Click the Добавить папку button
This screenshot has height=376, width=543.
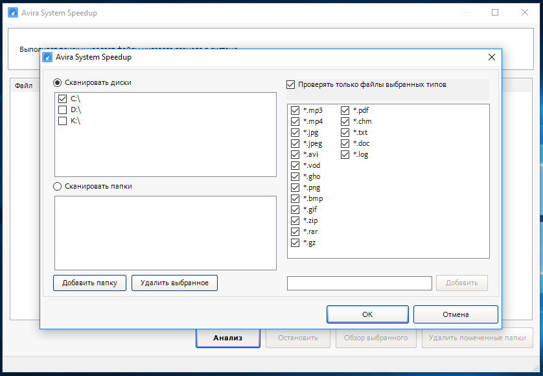[89, 283]
